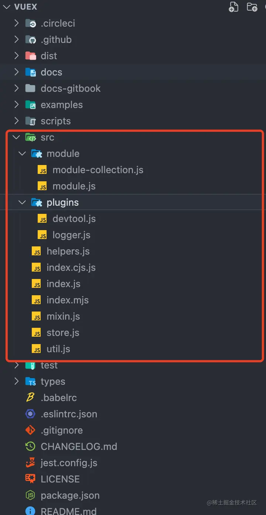Viewport: 266px width, 515px height.
Task: Click the GitHub folder icon
Action: point(30,40)
